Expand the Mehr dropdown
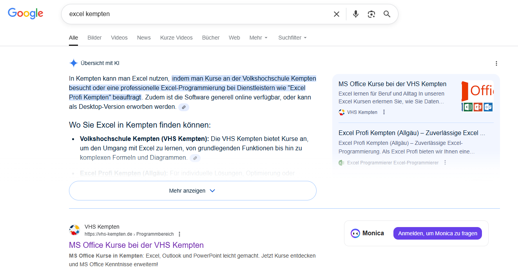 coord(258,38)
